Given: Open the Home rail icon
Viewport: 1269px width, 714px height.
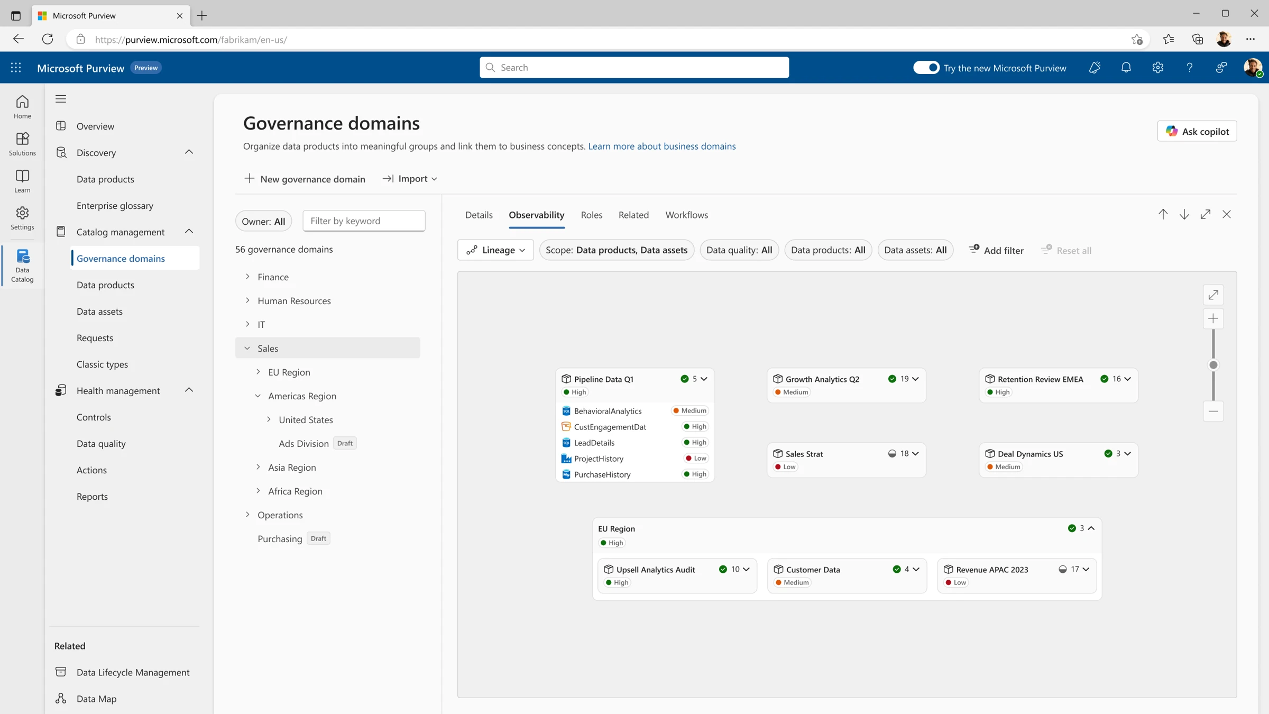Looking at the screenshot, I should pyautogui.click(x=22, y=107).
